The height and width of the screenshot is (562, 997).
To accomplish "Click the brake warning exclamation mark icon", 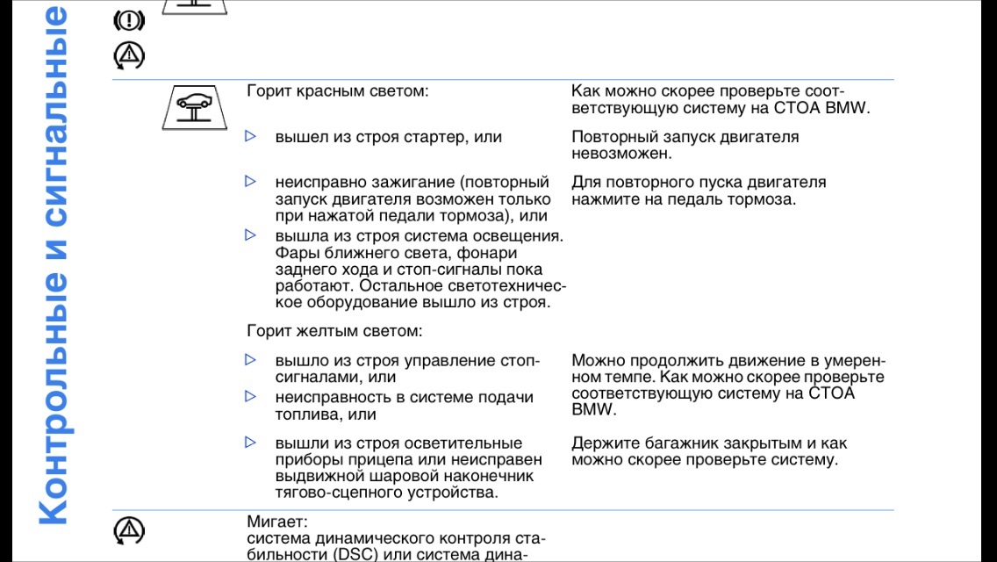I will pos(129,20).
